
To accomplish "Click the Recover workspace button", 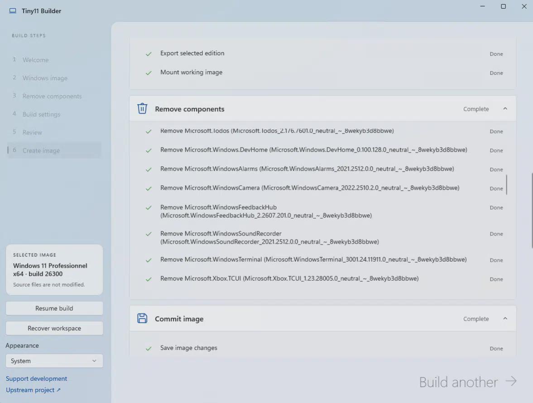I will (54, 328).
